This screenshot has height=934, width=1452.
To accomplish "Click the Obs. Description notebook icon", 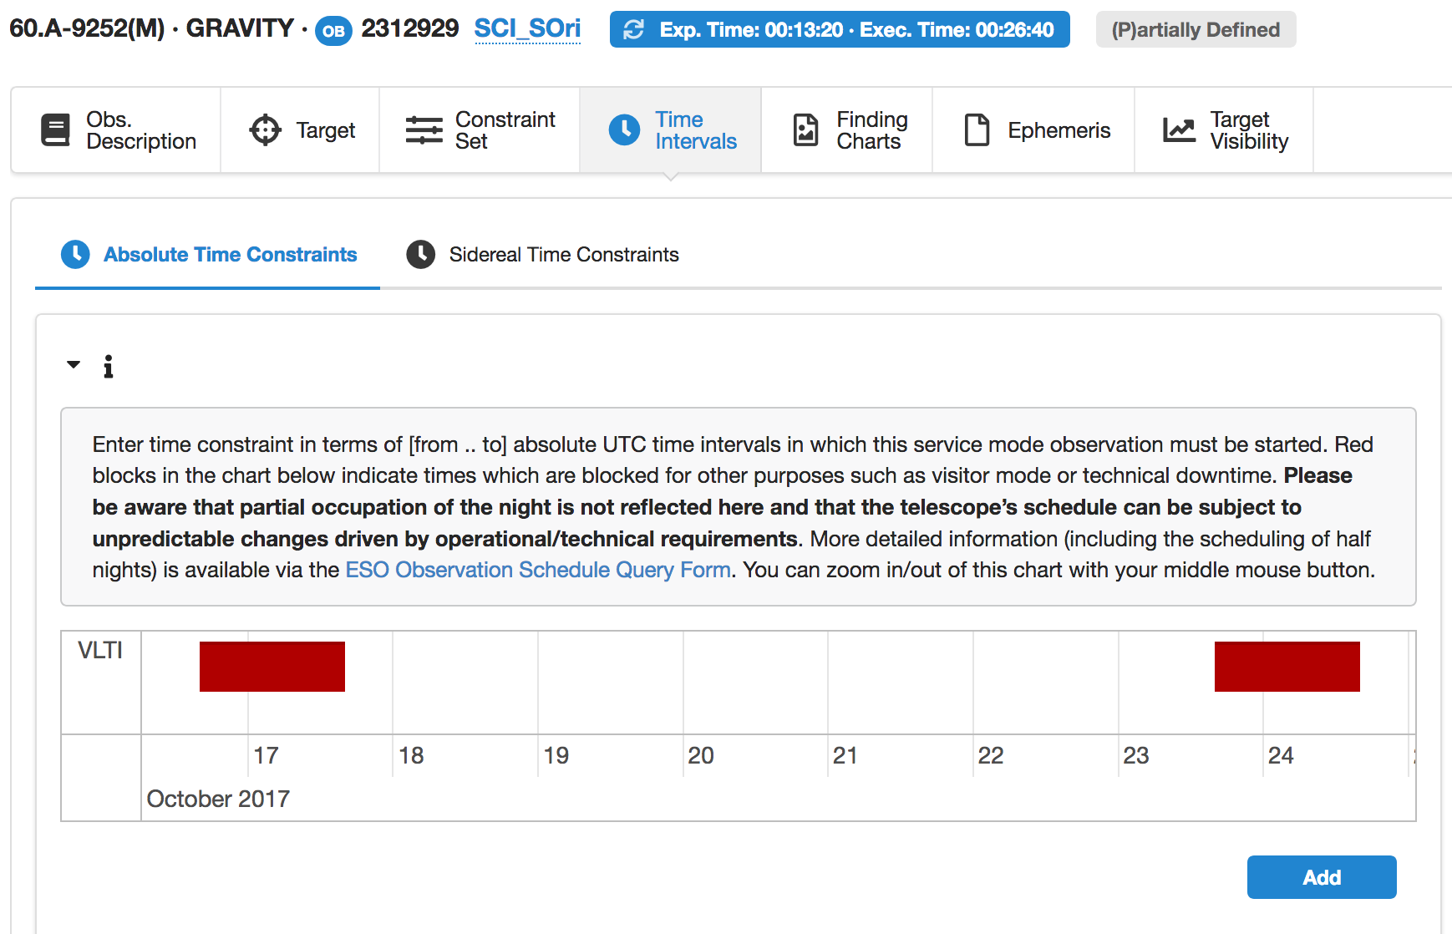I will coord(55,130).
